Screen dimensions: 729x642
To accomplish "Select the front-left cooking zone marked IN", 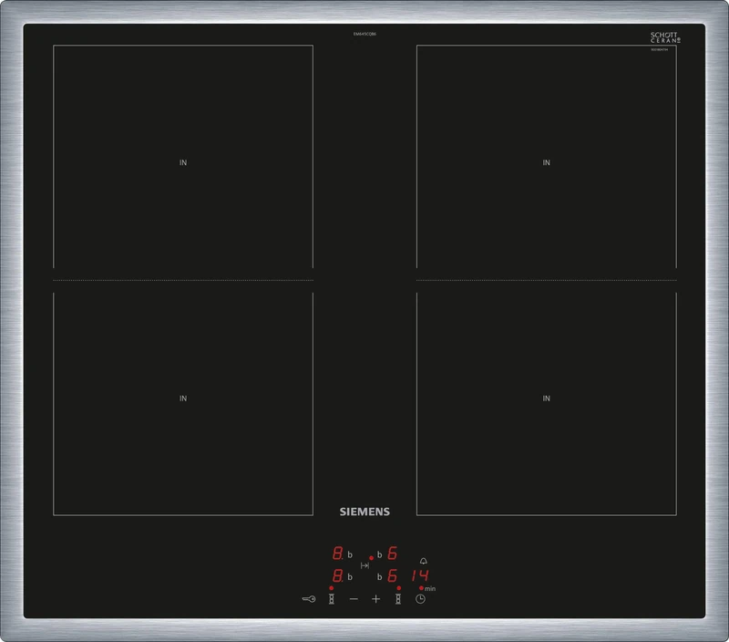I will (182, 397).
